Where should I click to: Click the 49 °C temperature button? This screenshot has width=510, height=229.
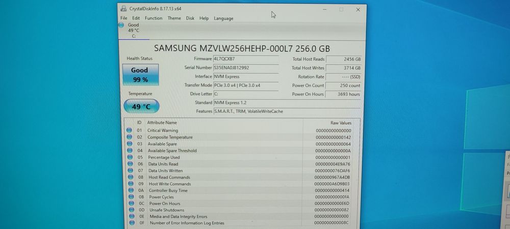tap(141, 106)
